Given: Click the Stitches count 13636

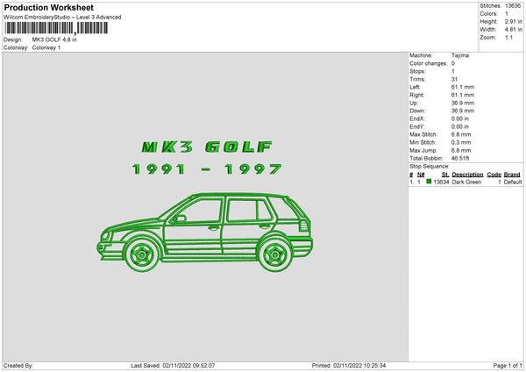Looking at the screenshot, I should point(513,6).
